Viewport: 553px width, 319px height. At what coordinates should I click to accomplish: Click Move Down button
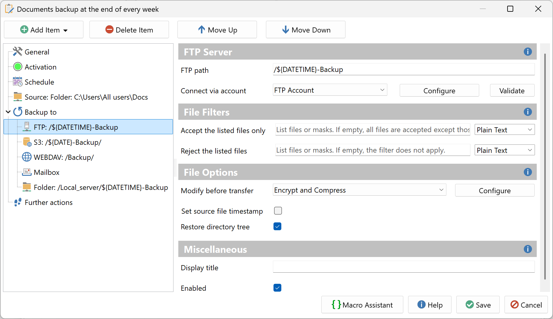[306, 29]
